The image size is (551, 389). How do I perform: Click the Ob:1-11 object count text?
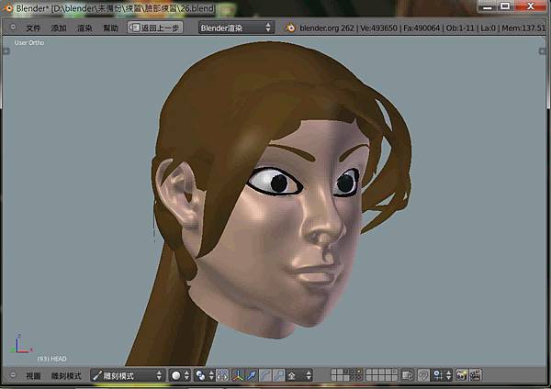[x=460, y=28]
